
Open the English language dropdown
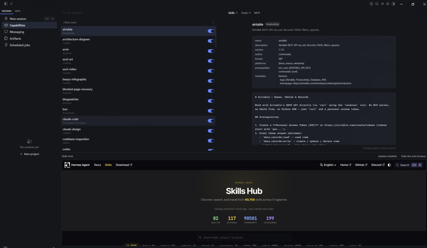(x=328, y=165)
